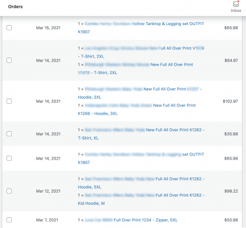Tick the Mar 12, 2021 order checkbox

9,191
